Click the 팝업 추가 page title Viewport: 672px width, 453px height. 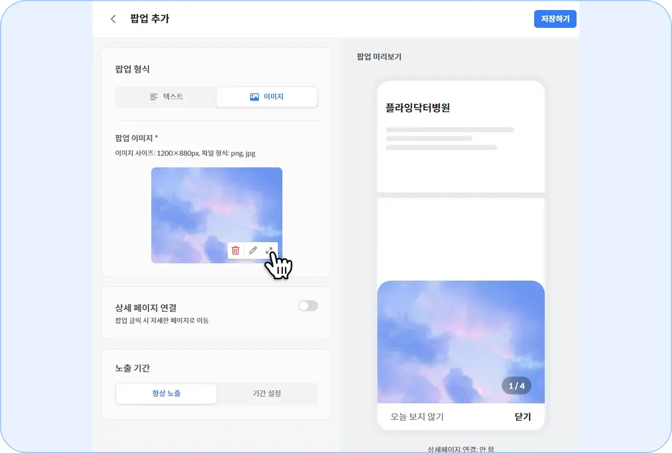150,18
